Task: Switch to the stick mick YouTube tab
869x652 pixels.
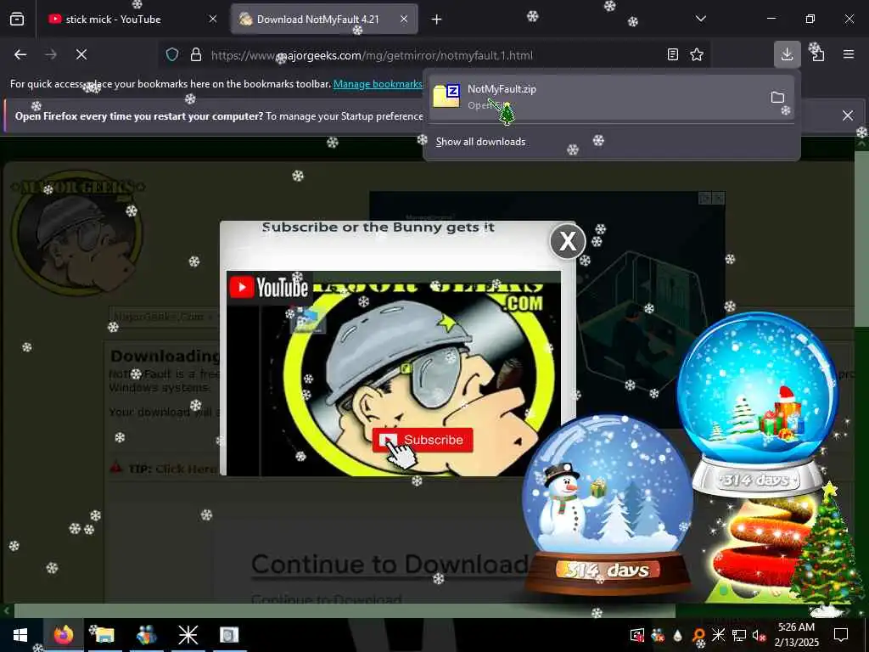Action: (133, 20)
